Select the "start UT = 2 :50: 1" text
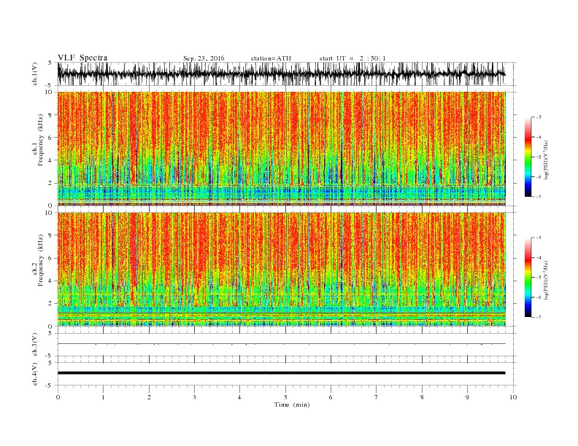The width and height of the screenshot is (578, 446). point(352,58)
